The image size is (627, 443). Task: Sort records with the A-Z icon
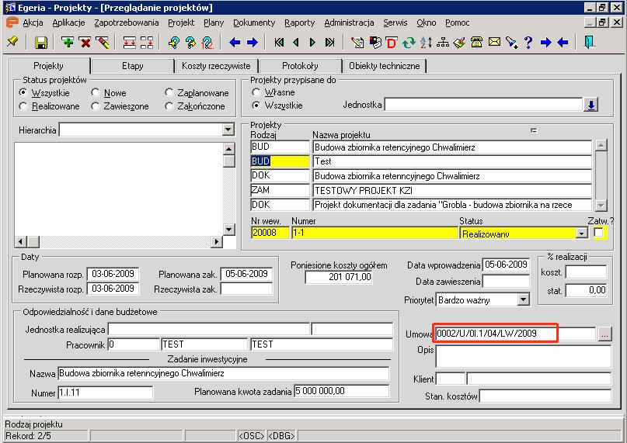pyautogui.click(x=426, y=42)
